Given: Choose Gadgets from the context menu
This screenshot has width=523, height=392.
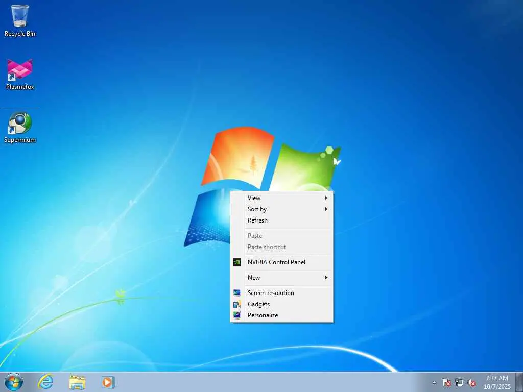Looking at the screenshot, I should (281, 304).
